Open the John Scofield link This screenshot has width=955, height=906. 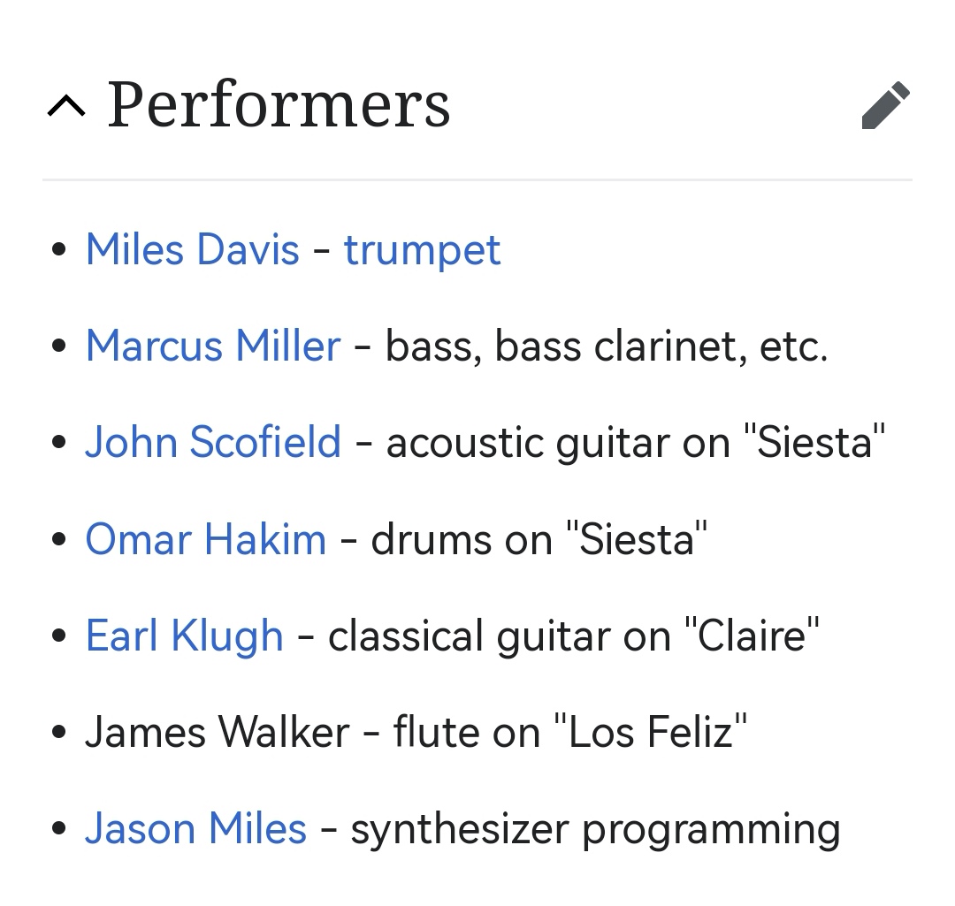[x=212, y=442]
